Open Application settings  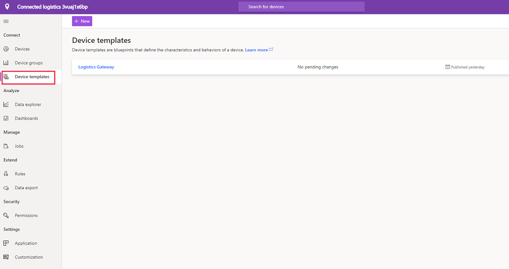tap(25, 243)
